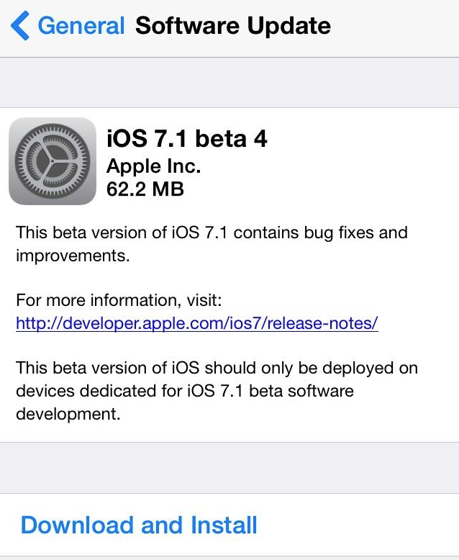The width and height of the screenshot is (459, 560).
Task: Click the Software Update page title
Action: tap(233, 27)
